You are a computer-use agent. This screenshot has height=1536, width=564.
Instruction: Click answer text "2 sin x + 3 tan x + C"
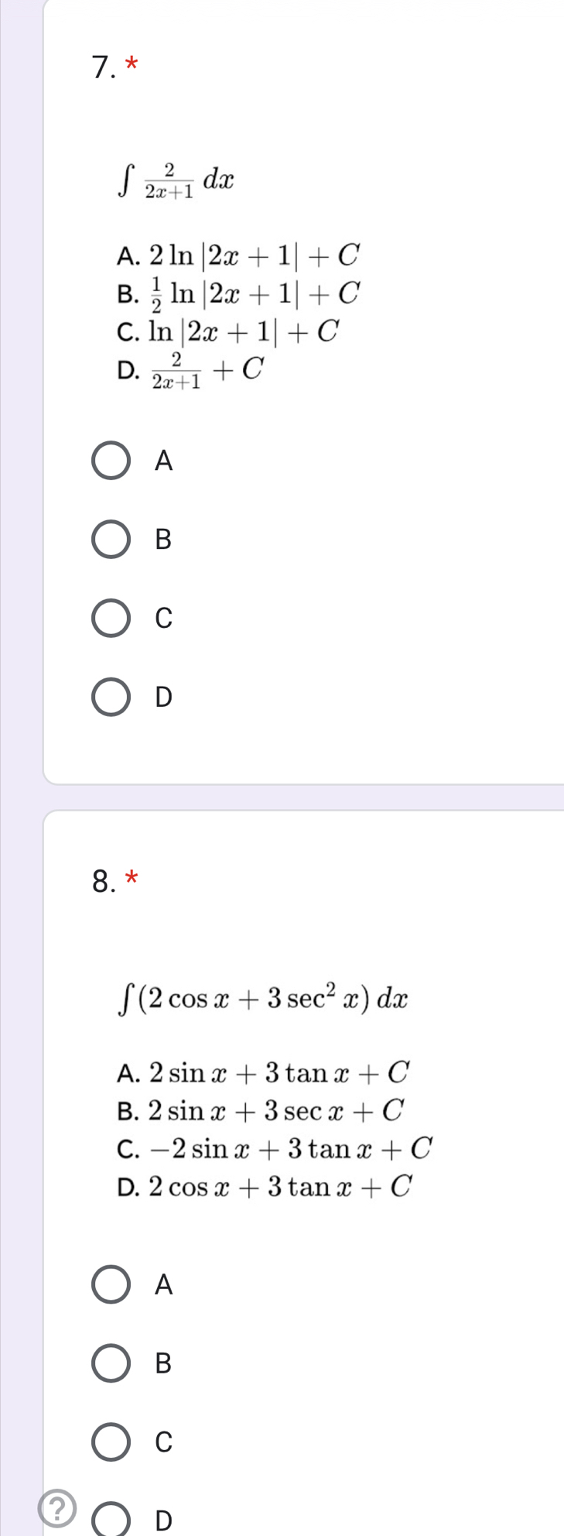click(x=279, y=1072)
